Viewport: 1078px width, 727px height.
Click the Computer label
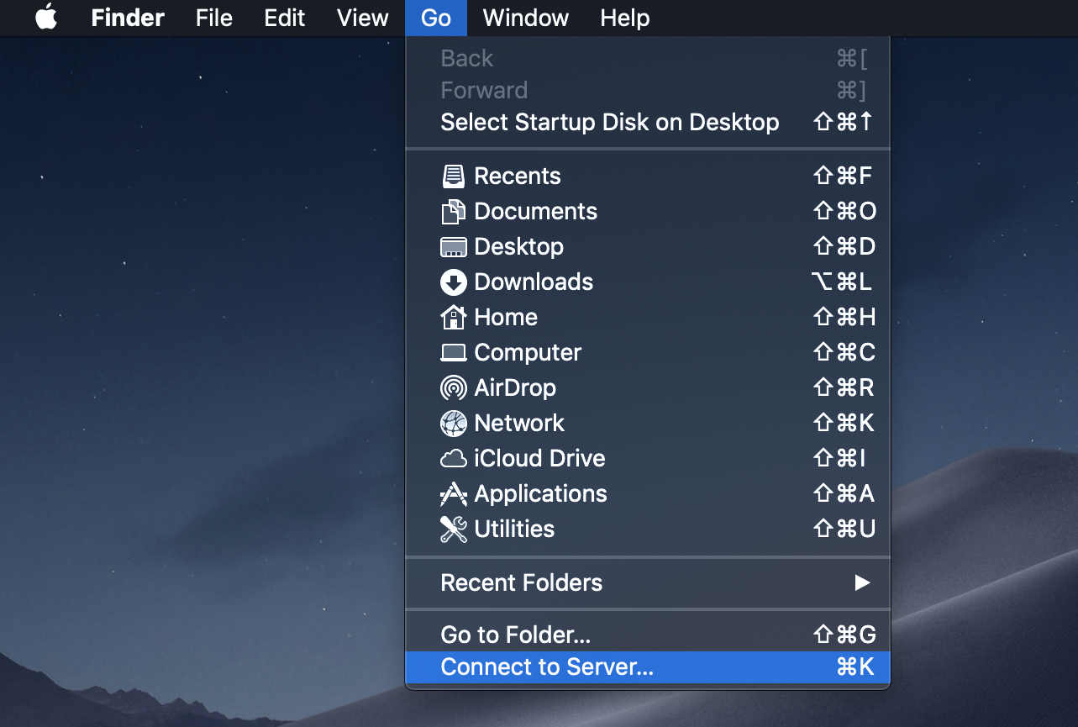pyautogui.click(x=528, y=353)
